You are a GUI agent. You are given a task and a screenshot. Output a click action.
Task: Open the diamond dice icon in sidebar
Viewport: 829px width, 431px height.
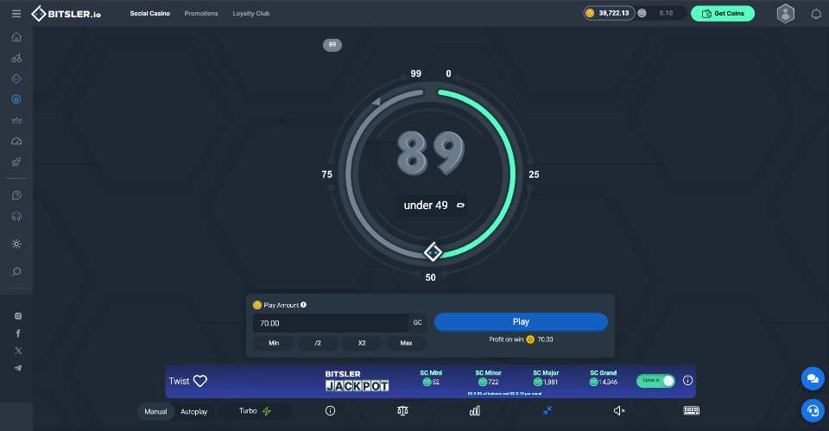[x=16, y=79]
